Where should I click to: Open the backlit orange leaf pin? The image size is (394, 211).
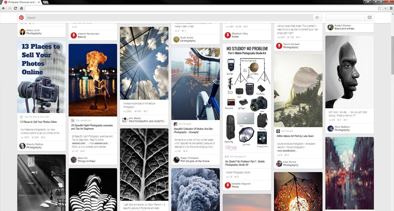tap(298, 191)
